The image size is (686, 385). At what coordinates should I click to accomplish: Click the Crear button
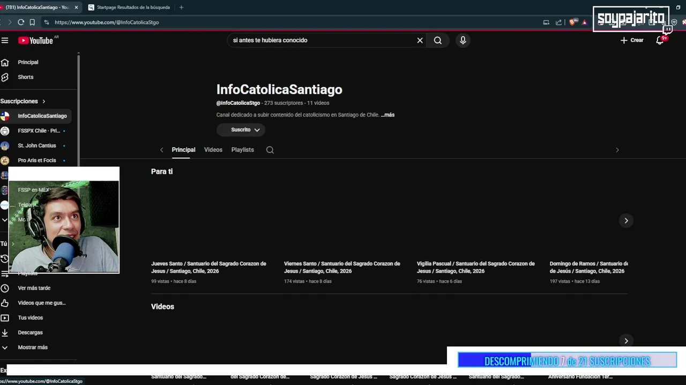click(x=632, y=40)
